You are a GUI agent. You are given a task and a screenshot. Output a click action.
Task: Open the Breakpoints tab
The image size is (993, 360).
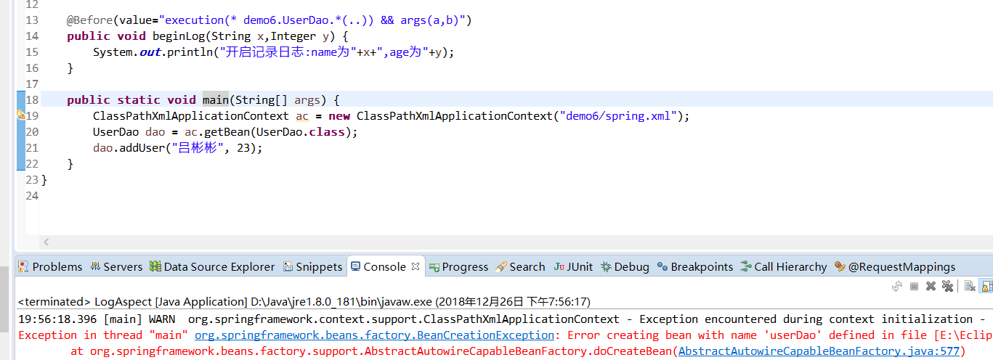(695, 266)
